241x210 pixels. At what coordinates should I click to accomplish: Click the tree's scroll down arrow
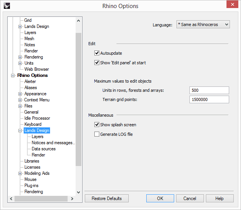(x=79, y=192)
